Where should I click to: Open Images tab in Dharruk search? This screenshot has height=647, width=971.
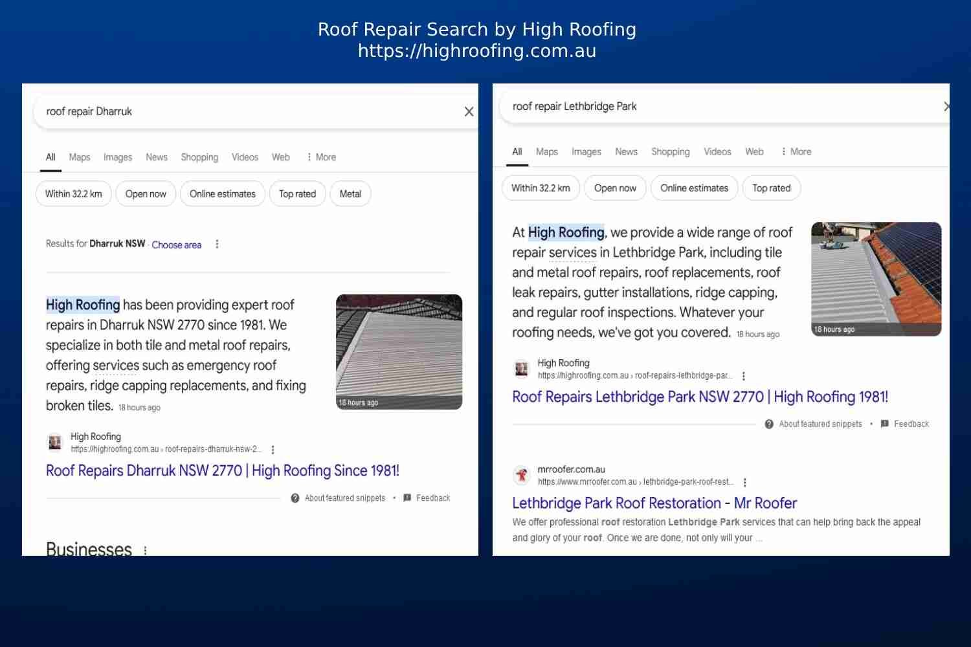pos(118,157)
